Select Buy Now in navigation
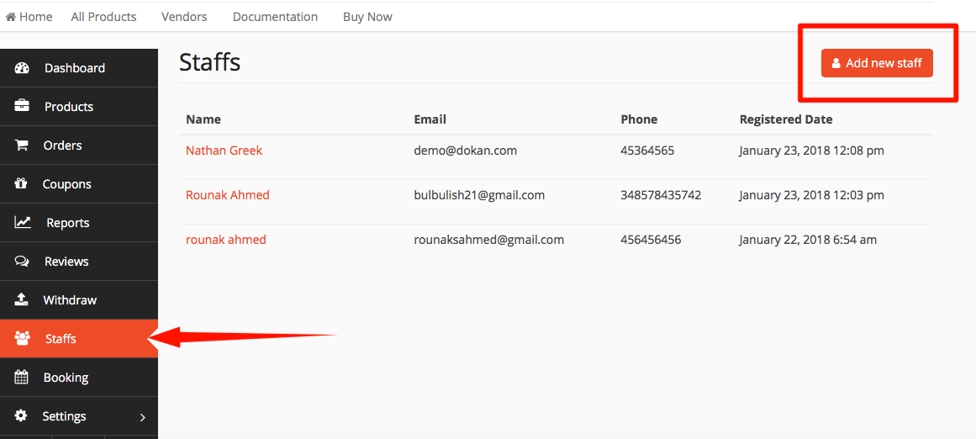Screen dimensions: 976x439 [x=367, y=17]
